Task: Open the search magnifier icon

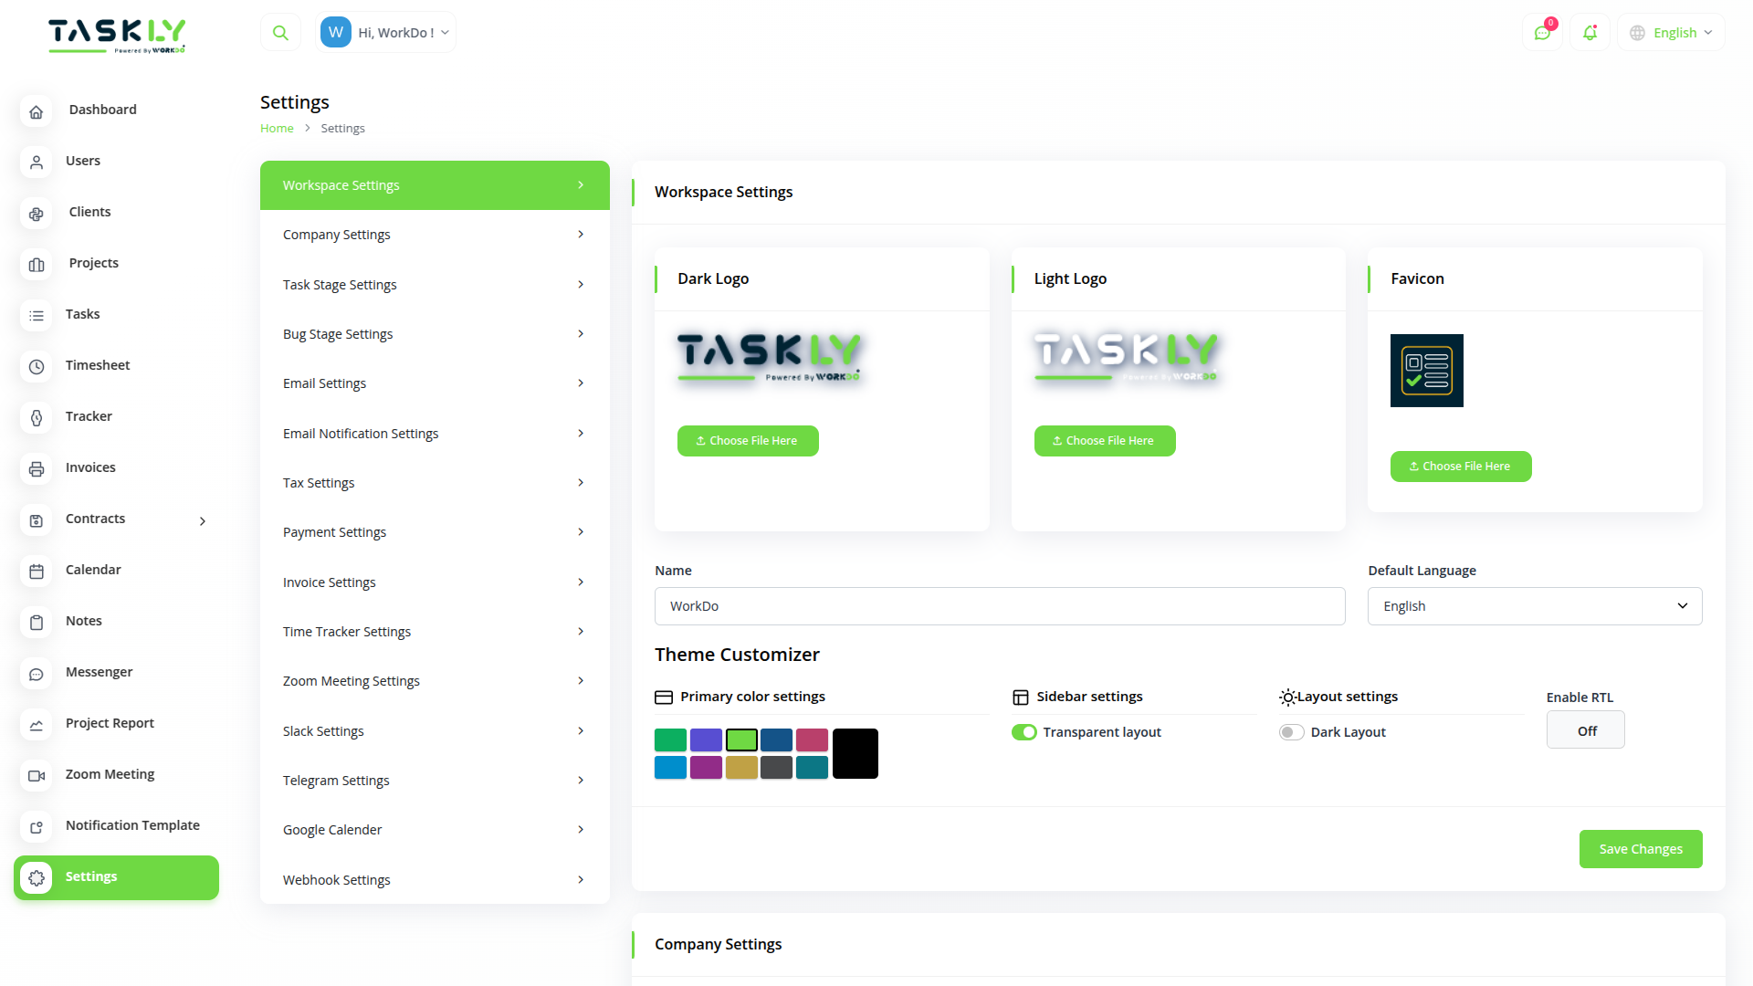Action: pos(280,31)
